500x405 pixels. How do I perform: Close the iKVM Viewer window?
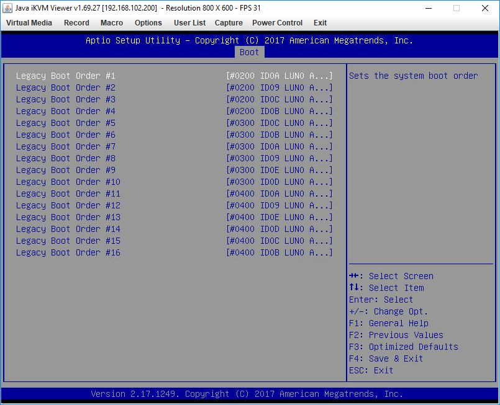(485, 8)
